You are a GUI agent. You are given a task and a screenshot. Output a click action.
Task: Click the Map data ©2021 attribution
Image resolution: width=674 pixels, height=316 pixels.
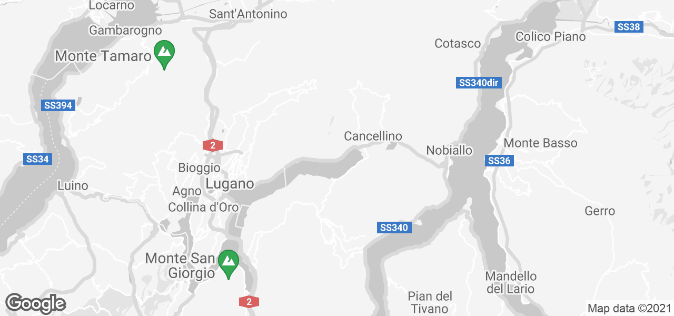(629, 308)
